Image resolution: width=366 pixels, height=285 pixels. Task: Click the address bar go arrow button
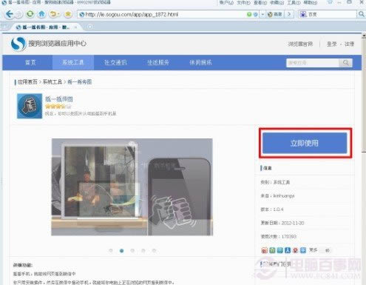point(289,14)
